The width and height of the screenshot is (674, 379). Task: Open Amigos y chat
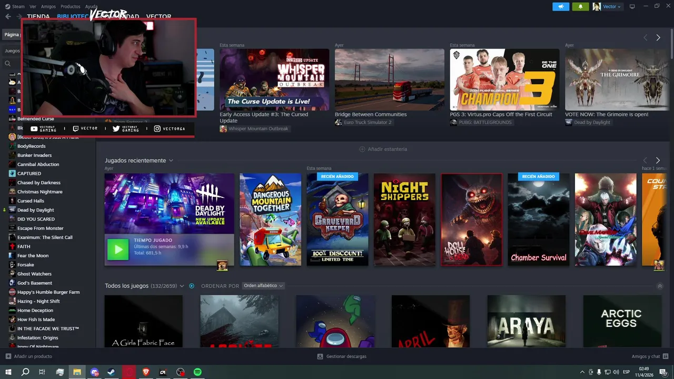point(649,356)
